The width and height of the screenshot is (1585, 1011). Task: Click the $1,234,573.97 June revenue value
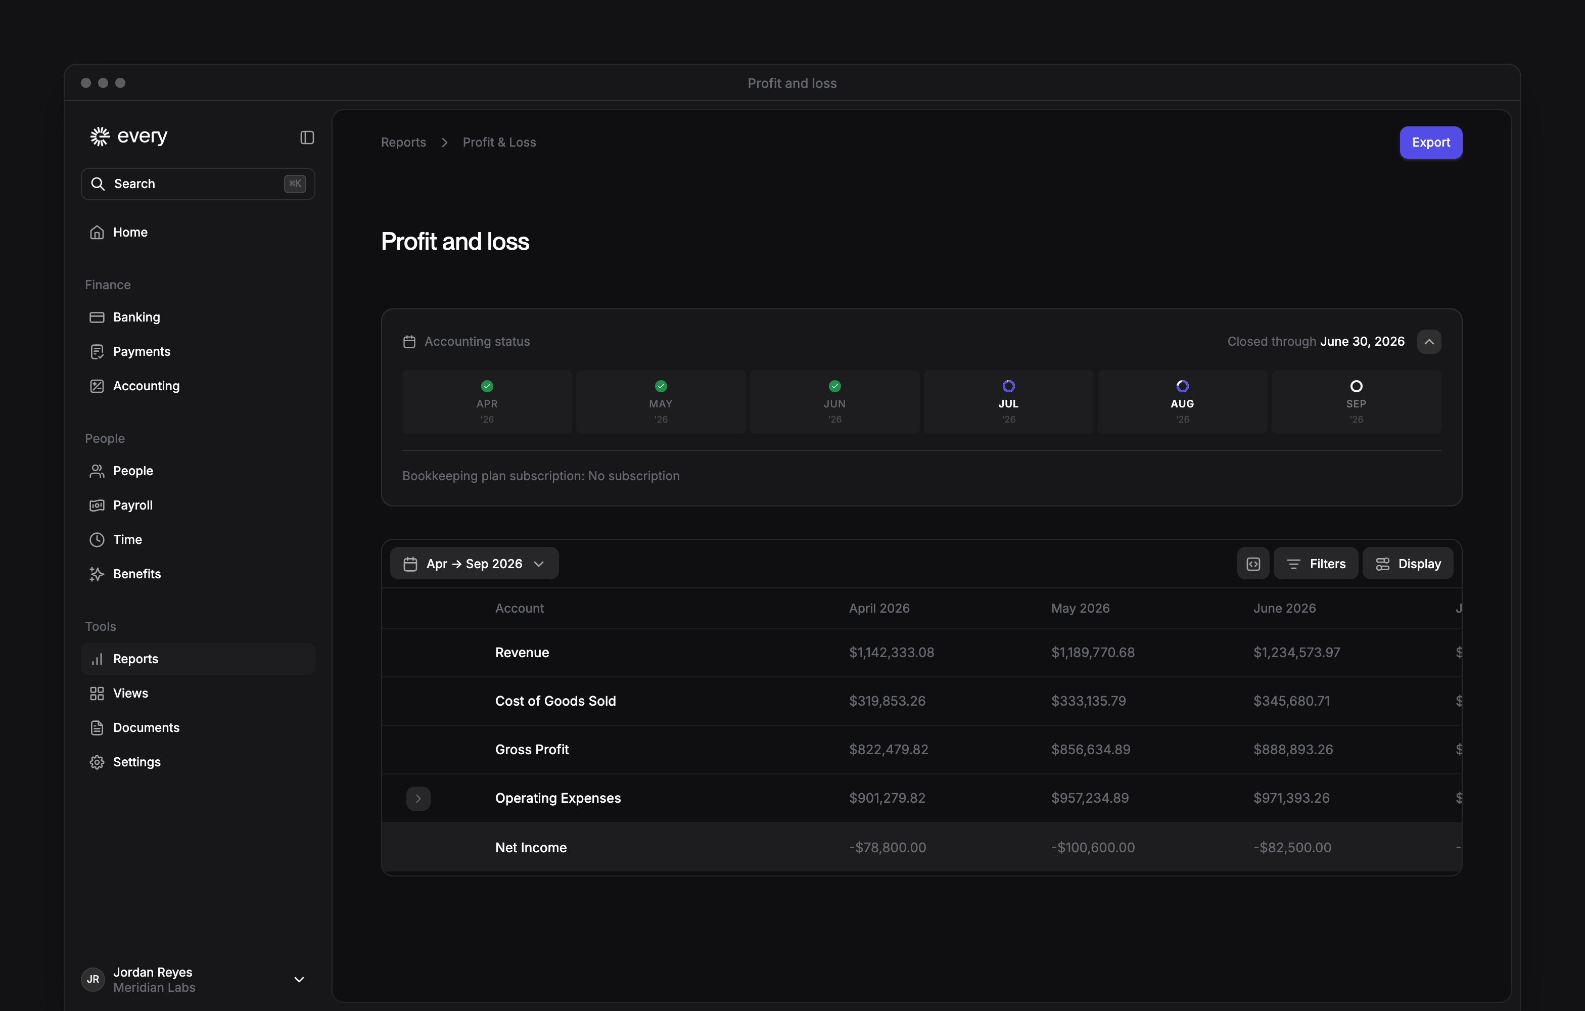[1297, 652]
